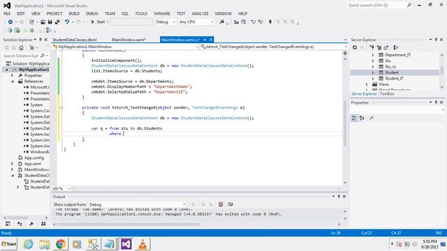
Task: Open the DEBUG menu
Action: click(91, 13)
